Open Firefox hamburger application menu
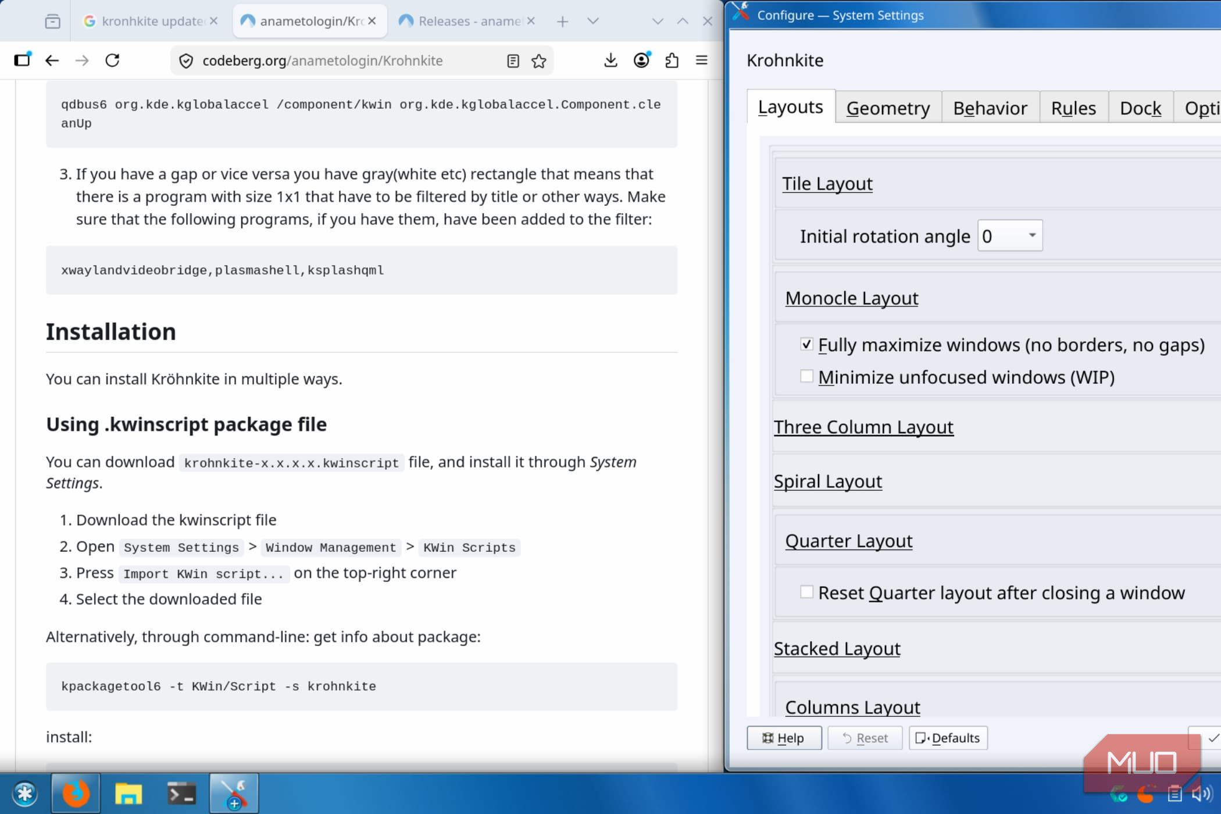This screenshot has width=1221, height=814. click(702, 60)
